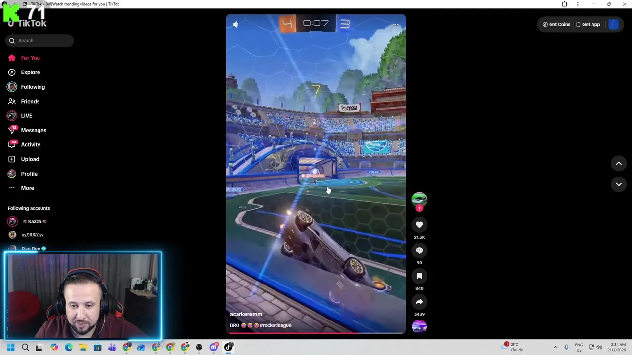The width and height of the screenshot is (632, 355).
Task: Click Get App button
Action: pyautogui.click(x=588, y=24)
